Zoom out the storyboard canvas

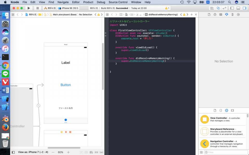(x=53, y=152)
